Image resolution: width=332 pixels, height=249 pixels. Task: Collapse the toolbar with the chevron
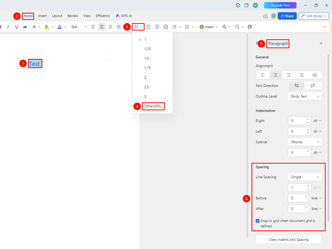coord(325,27)
